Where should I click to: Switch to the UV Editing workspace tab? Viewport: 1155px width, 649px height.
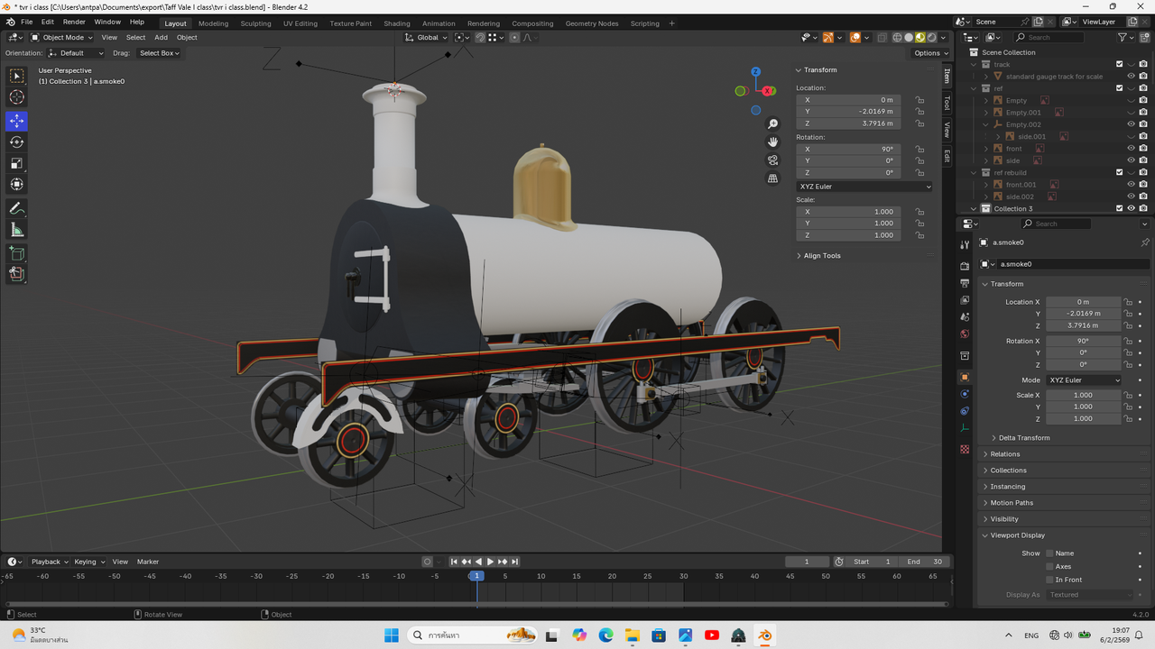(x=300, y=23)
